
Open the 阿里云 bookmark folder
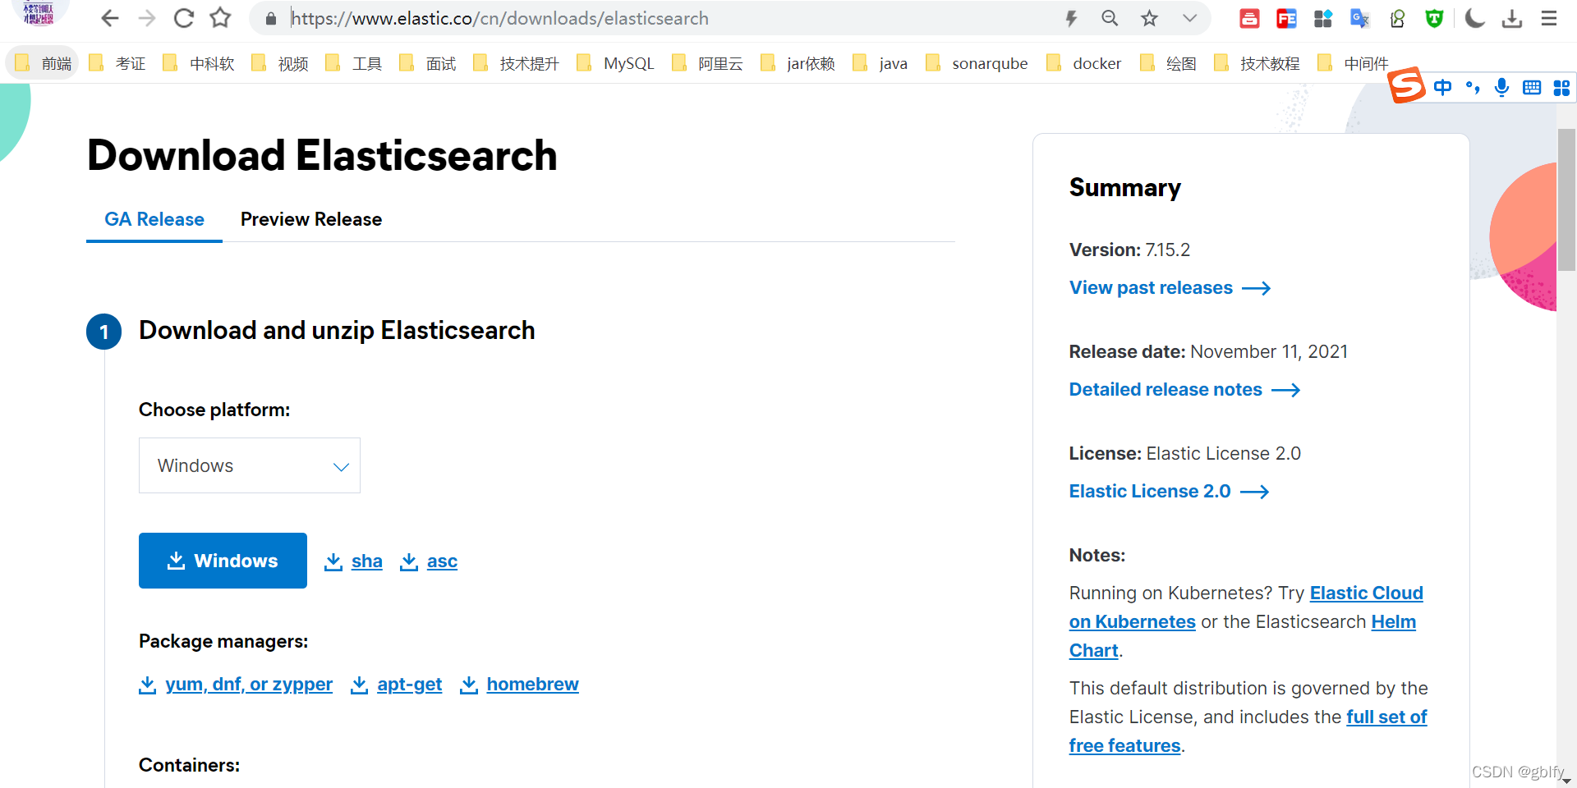(x=707, y=63)
